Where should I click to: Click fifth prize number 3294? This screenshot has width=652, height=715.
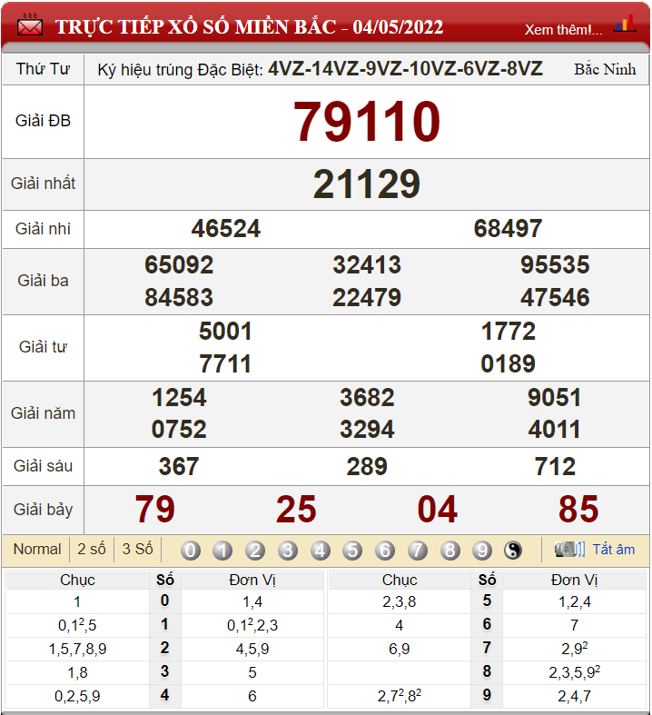pos(367,430)
